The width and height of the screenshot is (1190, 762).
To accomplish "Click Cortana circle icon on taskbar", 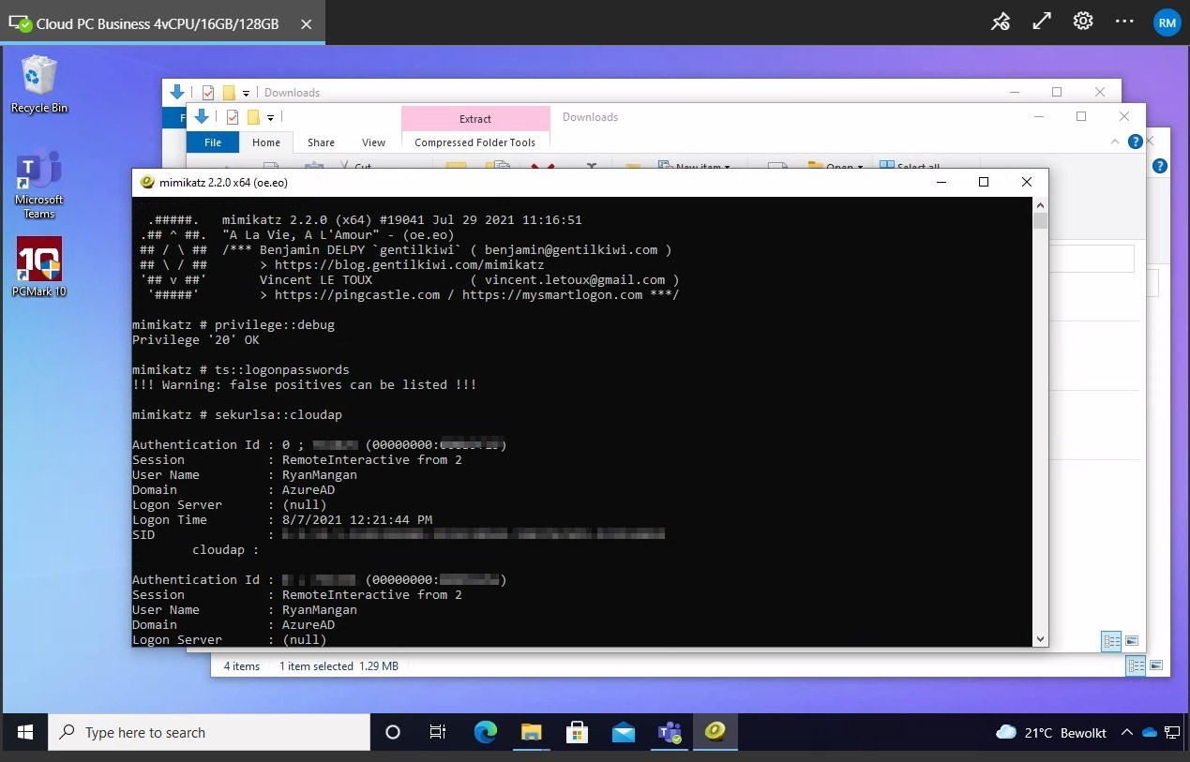I will point(393,733).
